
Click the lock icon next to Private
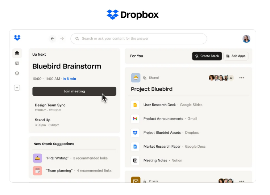145,181
